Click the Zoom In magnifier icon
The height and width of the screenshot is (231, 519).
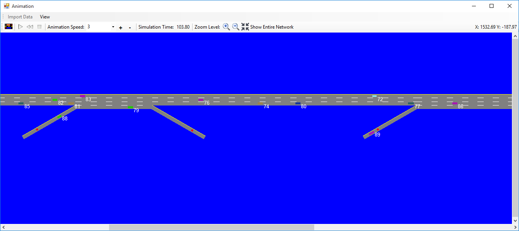226,27
